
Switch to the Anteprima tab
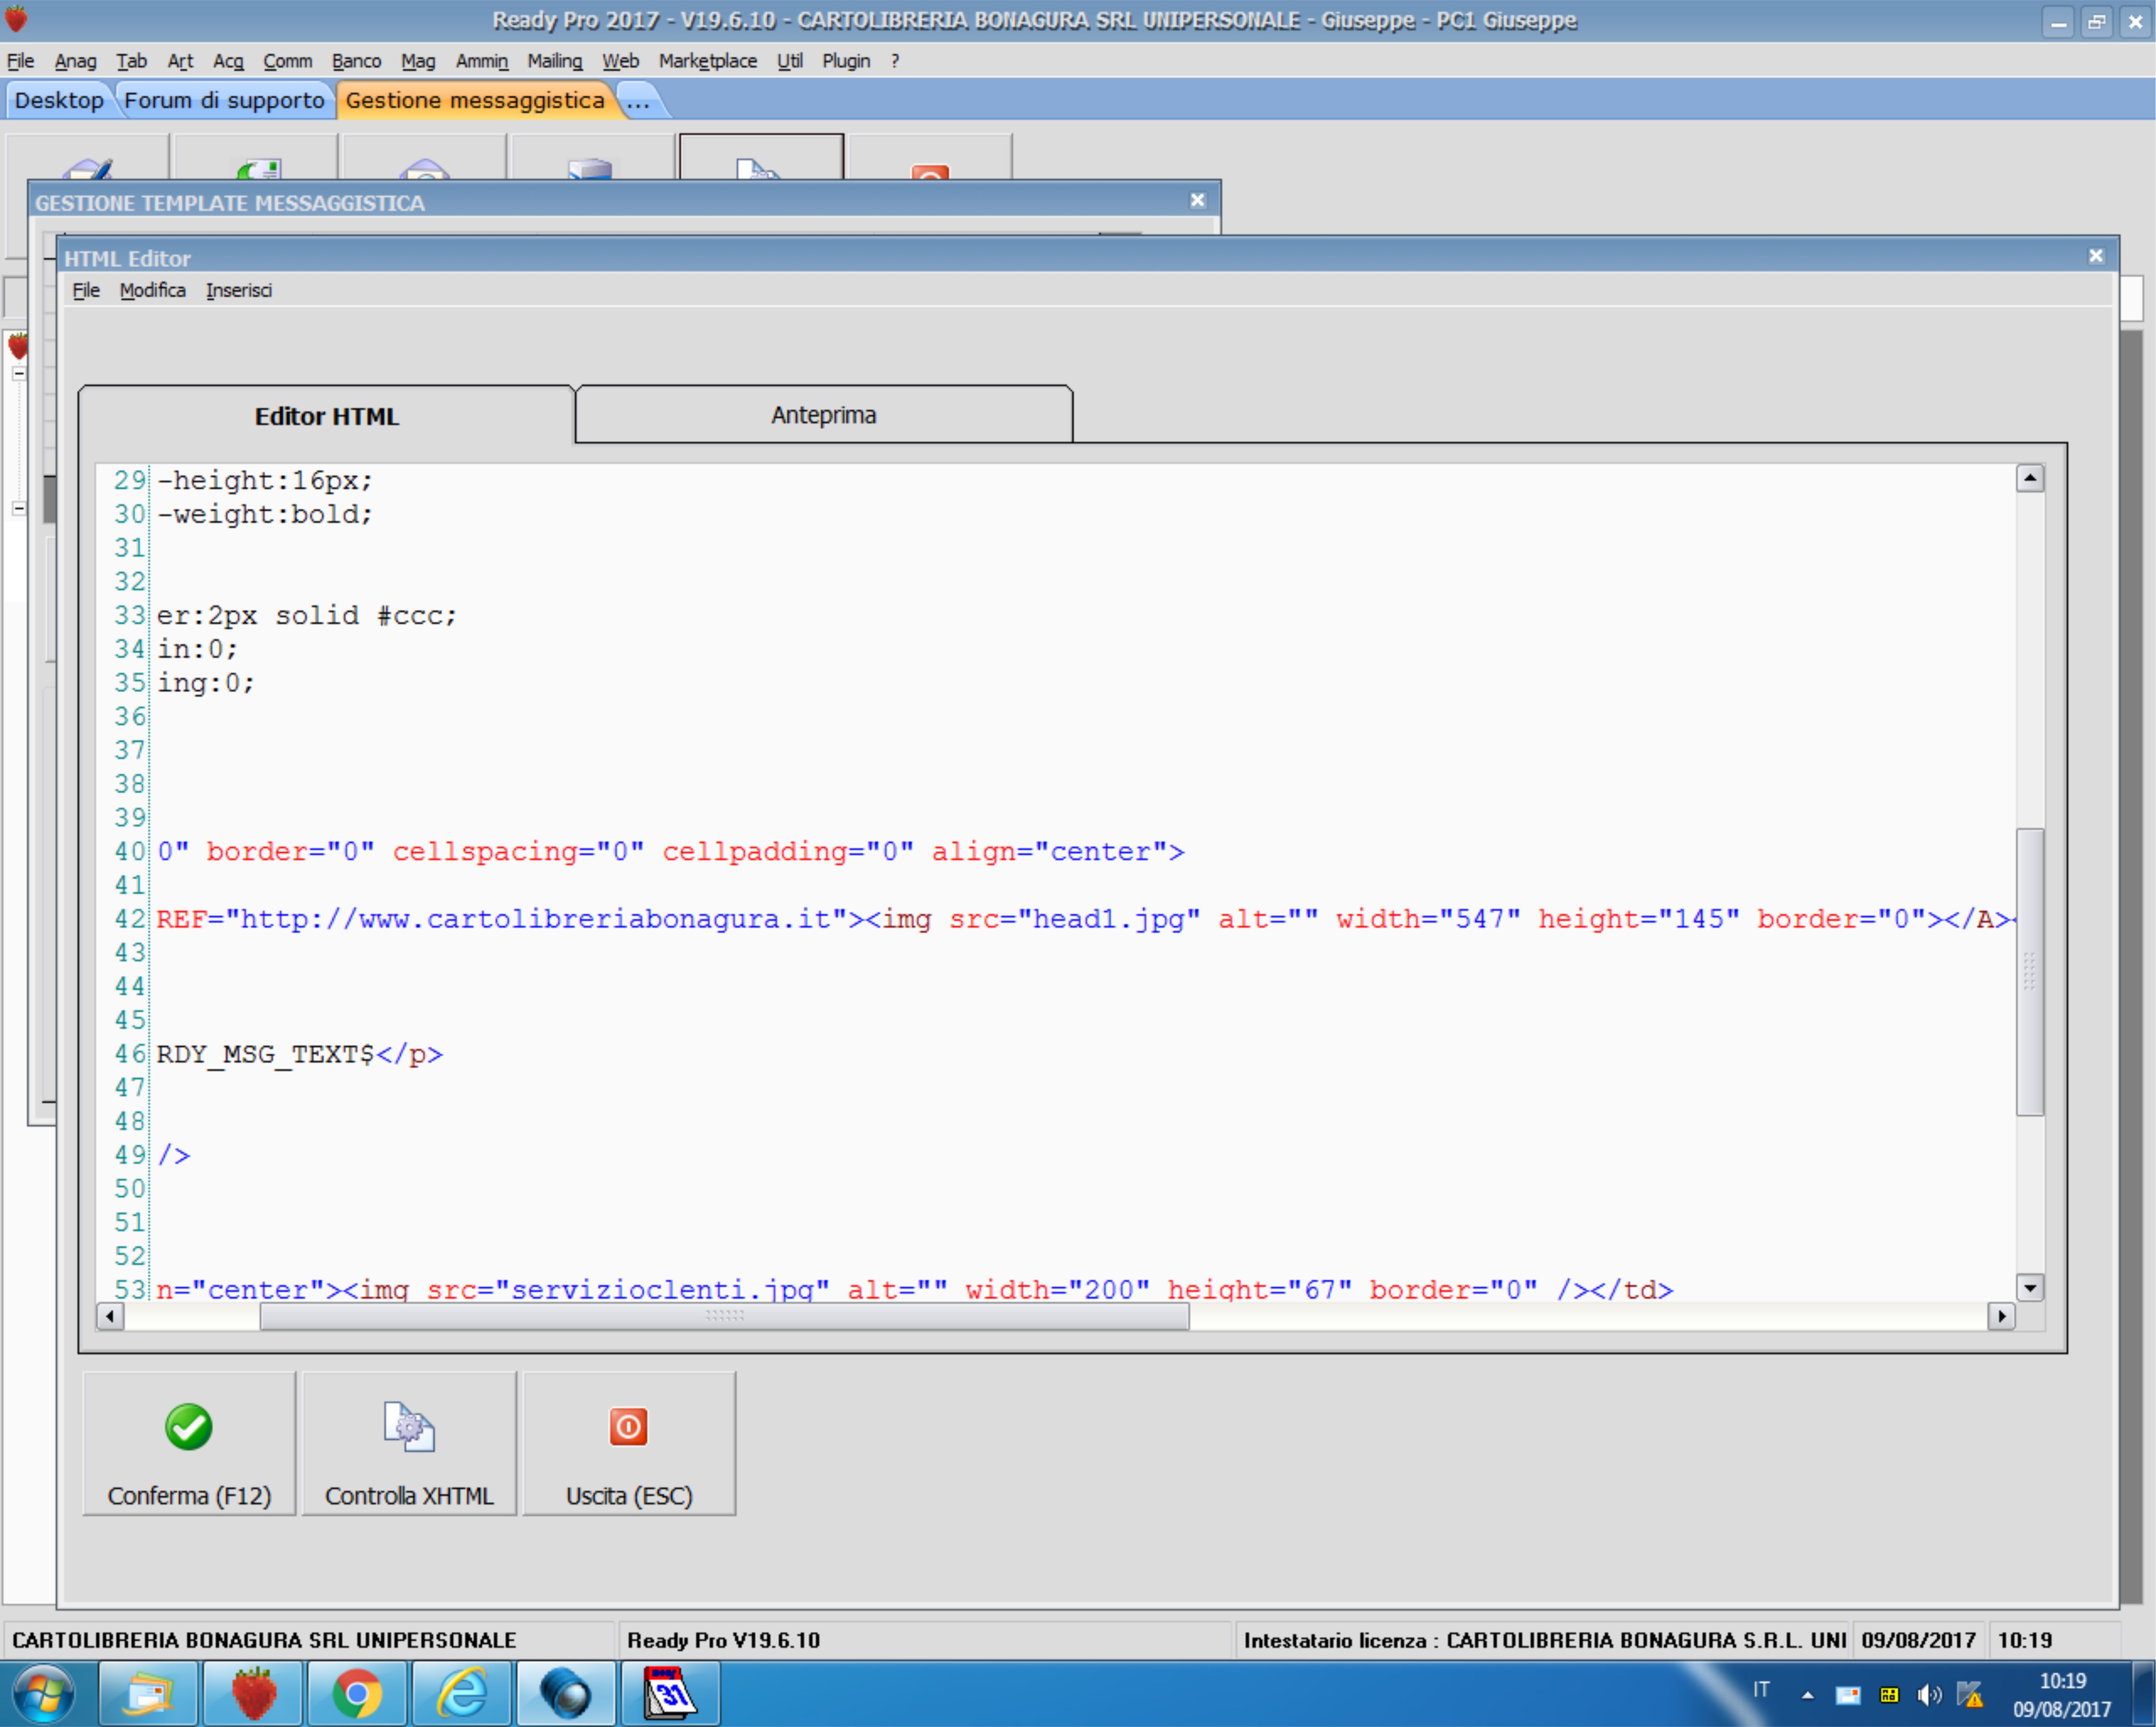coord(823,415)
